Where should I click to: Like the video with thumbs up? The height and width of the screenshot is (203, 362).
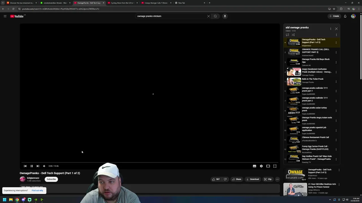click(x=216, y=179)
